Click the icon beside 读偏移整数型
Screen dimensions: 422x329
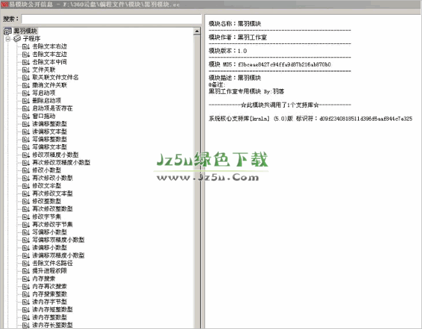[x=26, y=124]
